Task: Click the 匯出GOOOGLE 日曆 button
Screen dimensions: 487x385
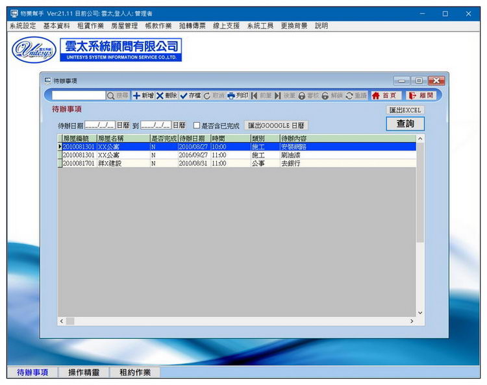Action: click(276, 125)
